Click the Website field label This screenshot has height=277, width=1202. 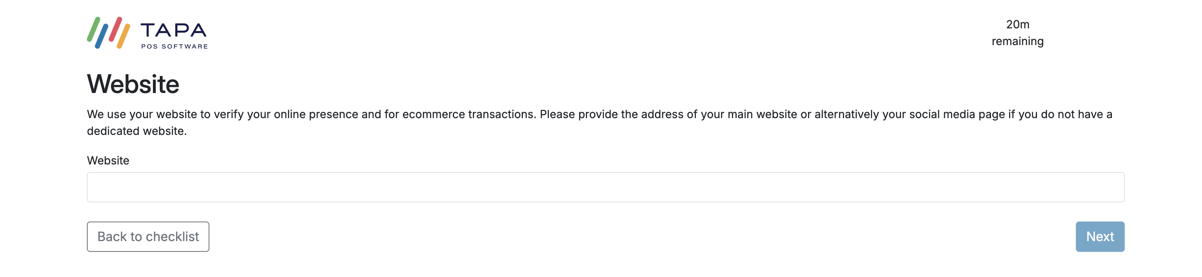click(108, 160)
